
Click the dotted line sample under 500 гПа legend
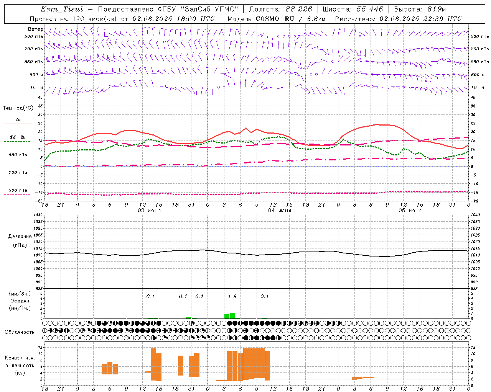pos(18,195)
